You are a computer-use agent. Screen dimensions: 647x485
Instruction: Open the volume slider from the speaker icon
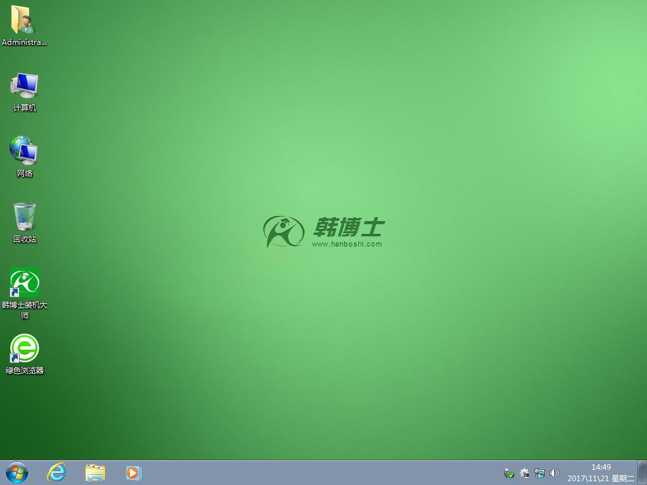(x=555, y=473)
